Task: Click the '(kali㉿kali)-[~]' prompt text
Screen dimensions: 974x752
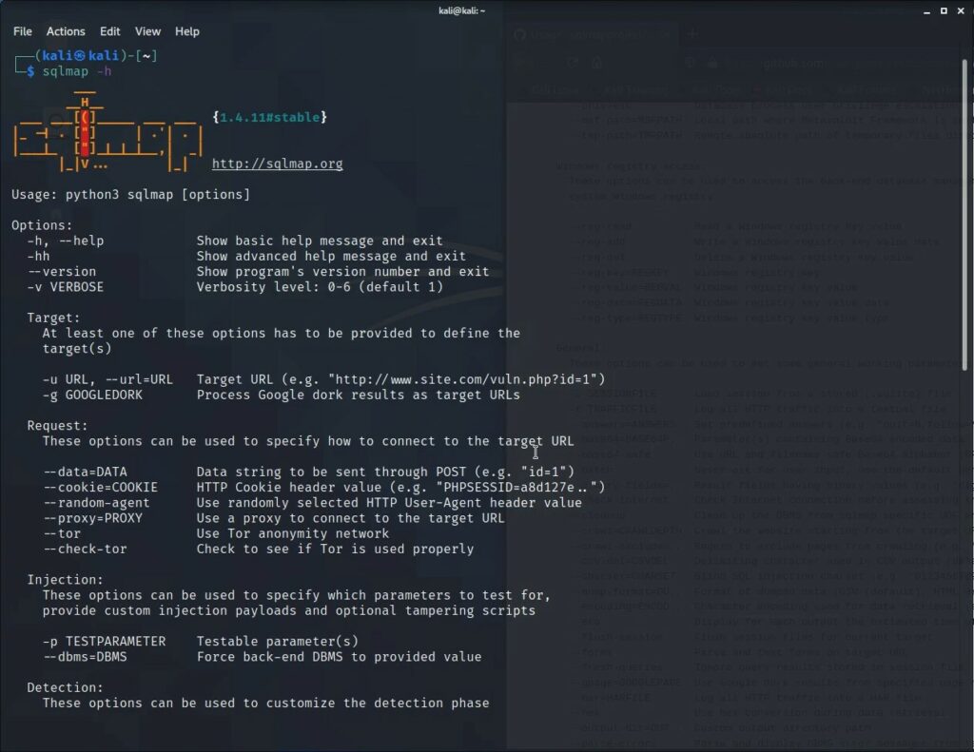Action: click(96, 56)
